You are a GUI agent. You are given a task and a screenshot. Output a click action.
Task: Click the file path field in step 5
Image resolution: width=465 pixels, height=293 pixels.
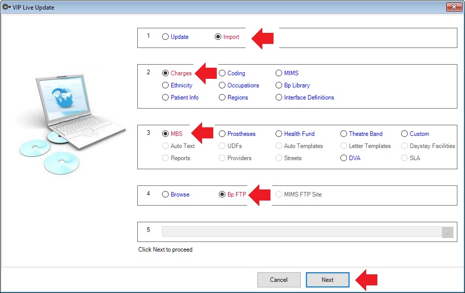pos(301,231)
